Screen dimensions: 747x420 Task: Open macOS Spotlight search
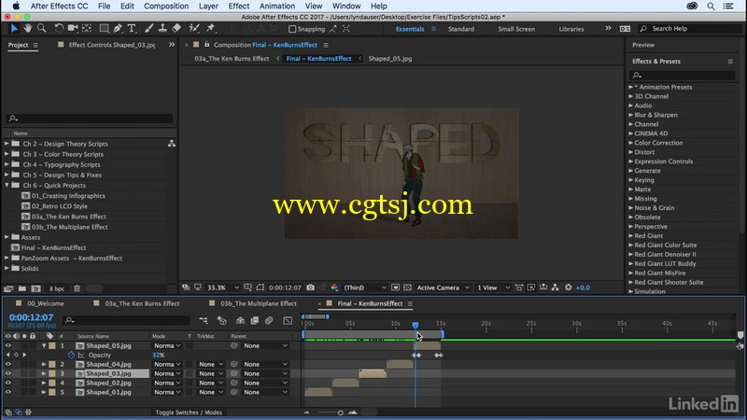(x=711, y=7)
